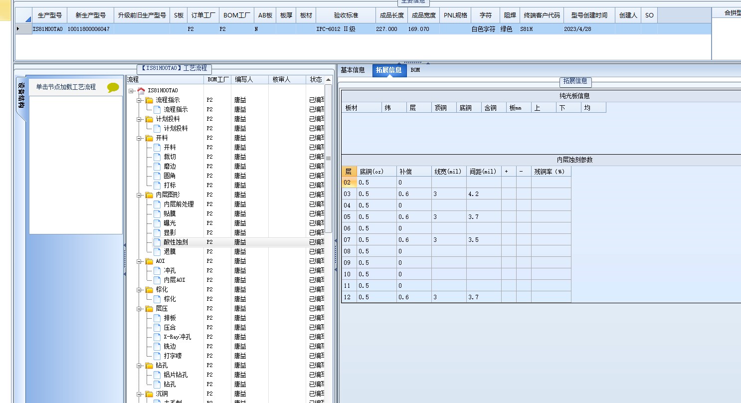This screenshot has height=403, width=741.
Task: Click the 新生产型号 column header
Action: (x=91, y=15)
